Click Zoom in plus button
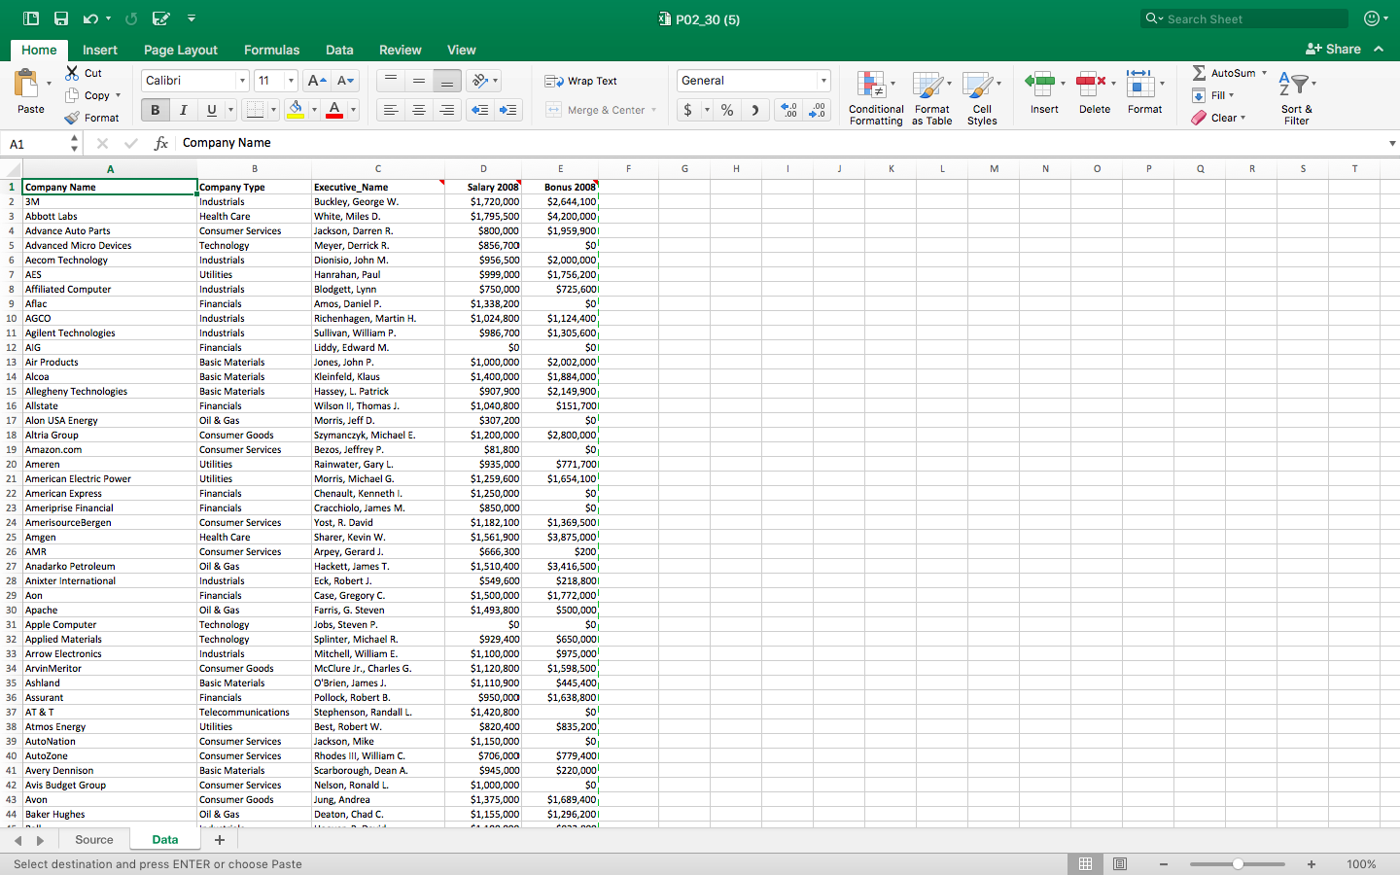This screenshot has width=1400, height=875. click(x=1312, y=863)
